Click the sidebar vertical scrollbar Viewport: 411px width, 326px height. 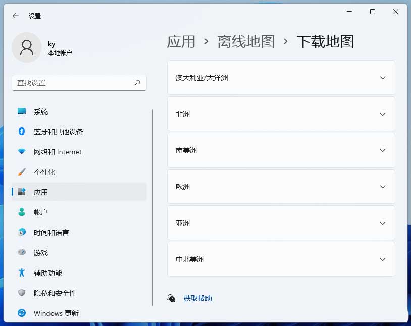pyautogui.click(x=152, y=207)
